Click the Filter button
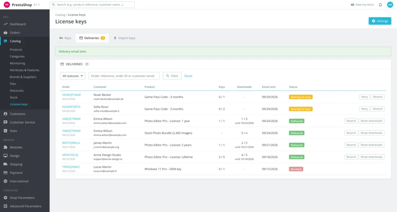397x212 pixels. pyautogui.click(x=172, y=76)
